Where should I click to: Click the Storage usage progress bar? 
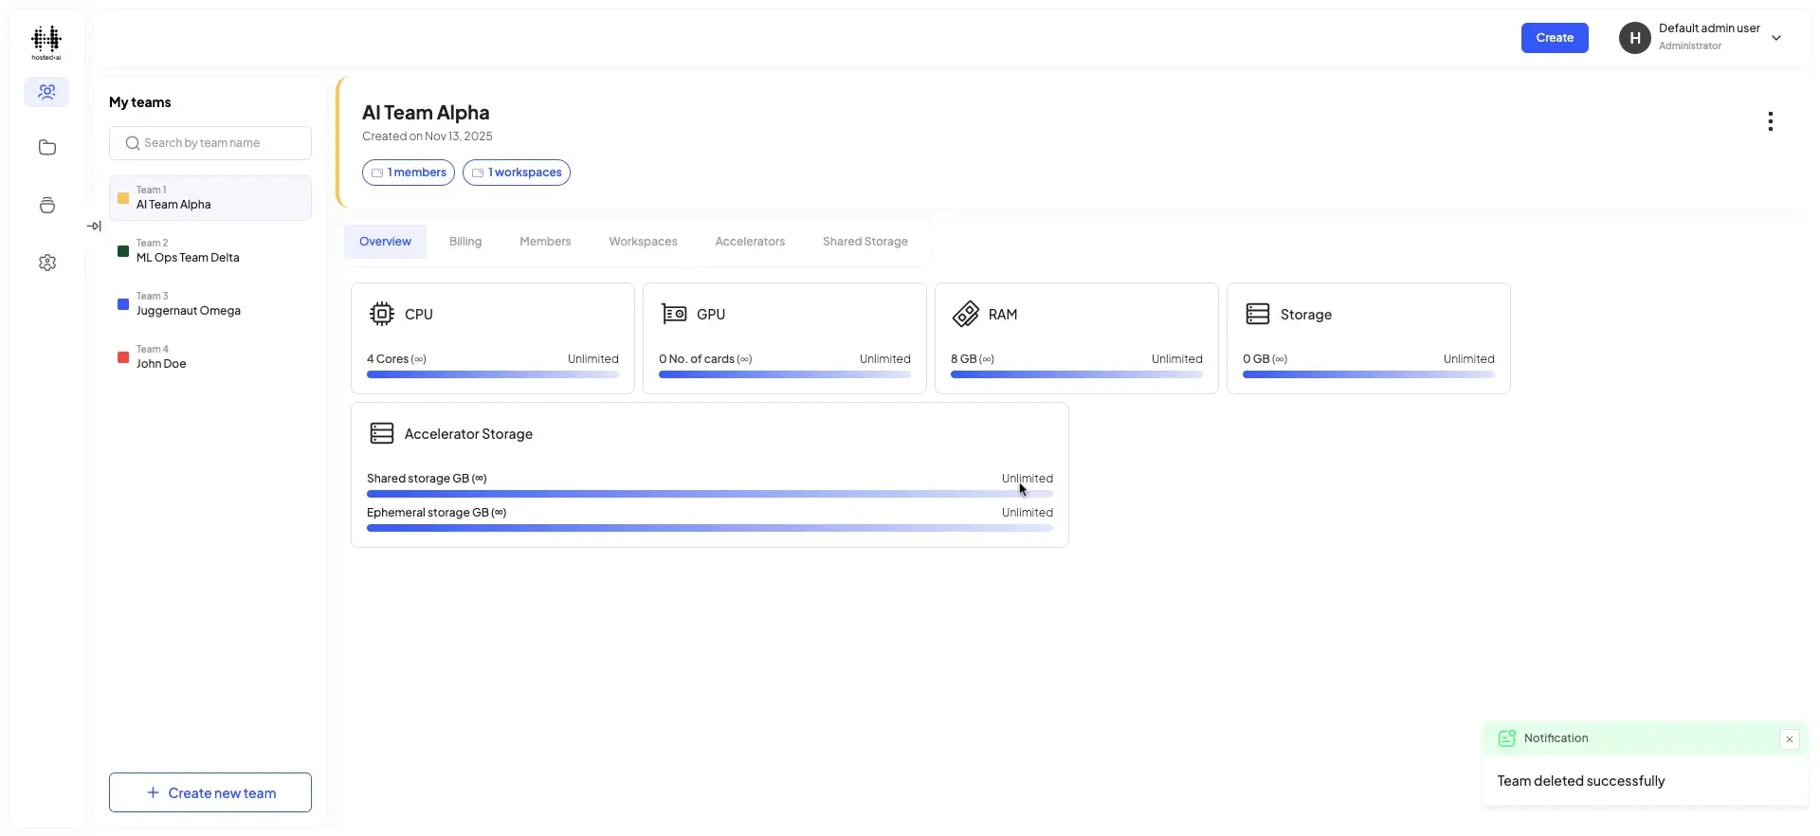[1369, 374]
